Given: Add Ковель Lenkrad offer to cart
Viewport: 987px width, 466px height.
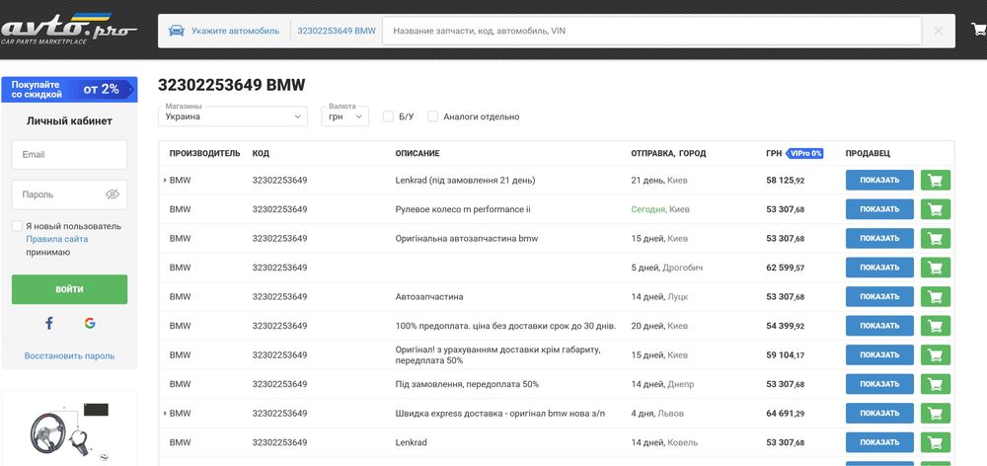Looking at the screenshot, I should pos(936,442).
